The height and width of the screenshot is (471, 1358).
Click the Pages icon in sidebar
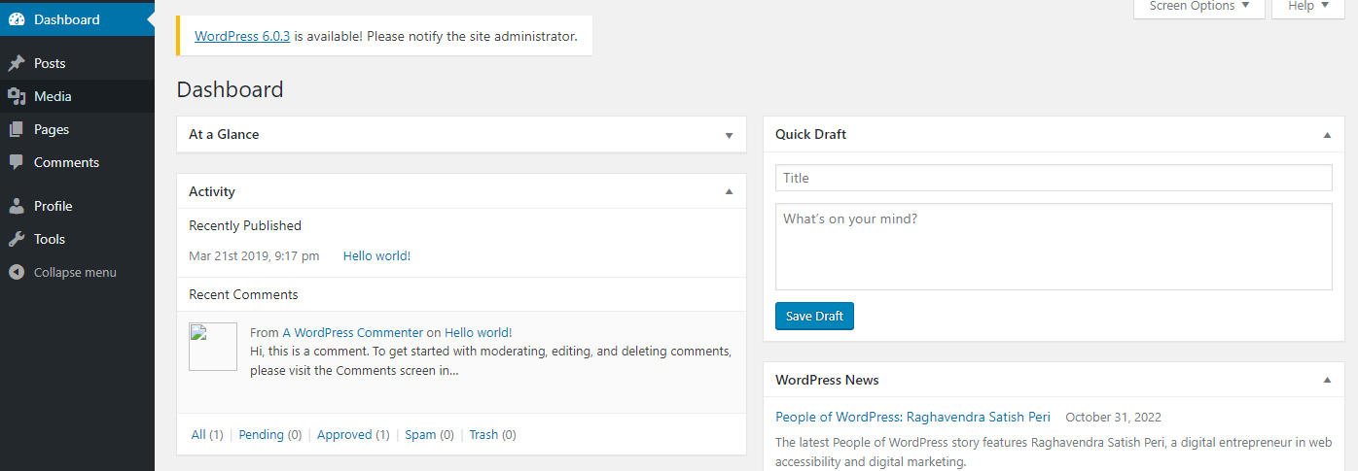point(17,129)
